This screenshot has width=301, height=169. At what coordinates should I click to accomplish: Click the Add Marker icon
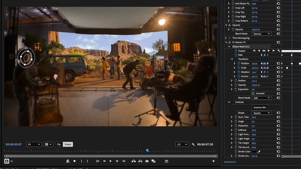tap(74, 161)
